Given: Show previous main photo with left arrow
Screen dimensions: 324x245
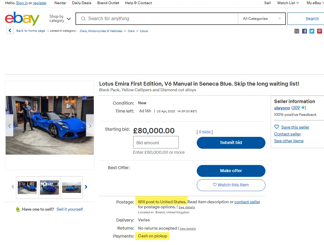Looking at the screenshot, I should click(x=9, y=126).
